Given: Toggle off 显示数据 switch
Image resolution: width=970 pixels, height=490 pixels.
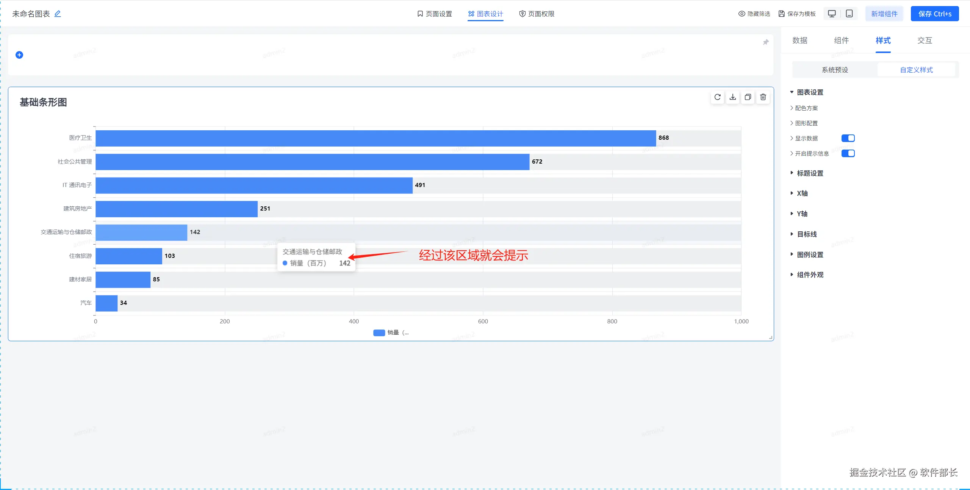Looking at the screenshot, I should coord(848,138).
